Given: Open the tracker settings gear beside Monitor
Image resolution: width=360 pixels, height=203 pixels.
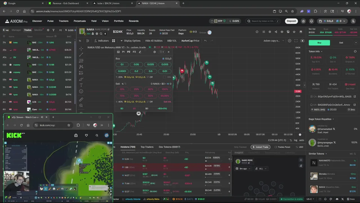Looking at the screenshot, I should [48, 30].
